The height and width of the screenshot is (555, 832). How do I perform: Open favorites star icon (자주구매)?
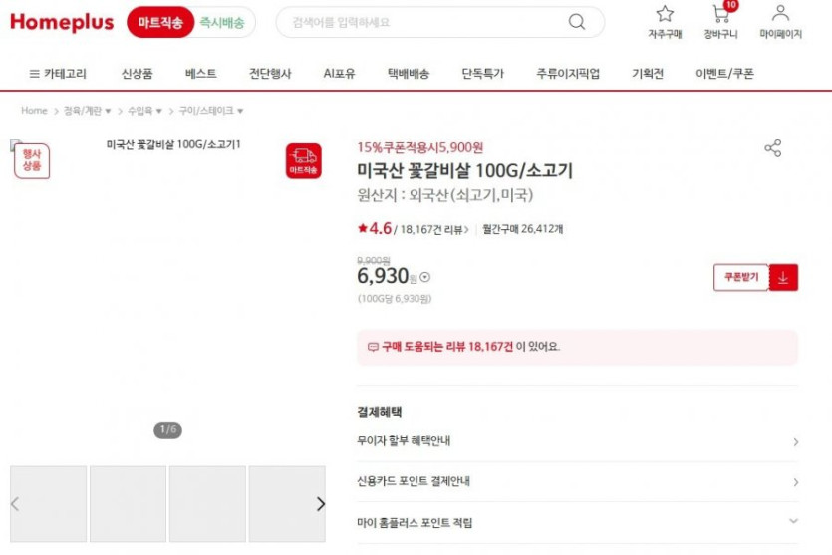click(x=665, y=14)
